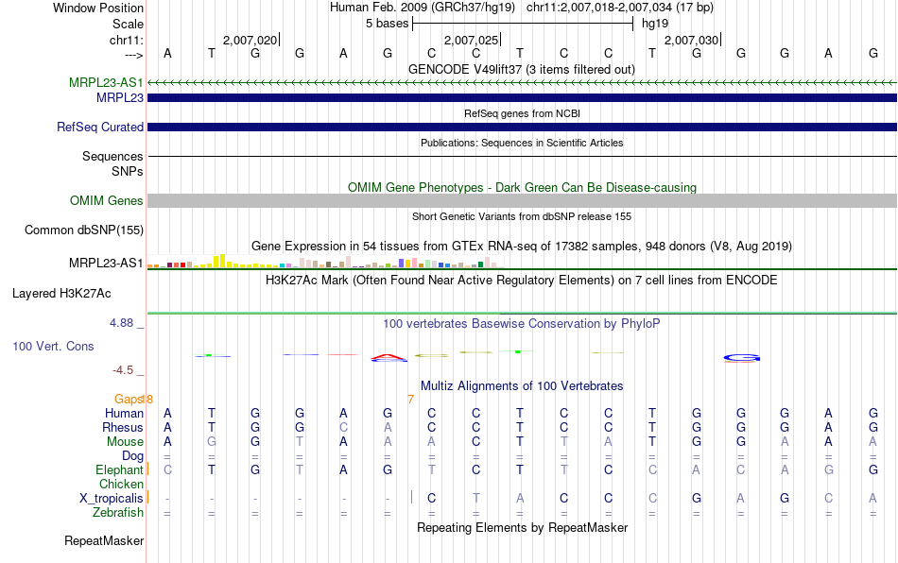Click the Rhesus alignment row label
898x563 pixels.
click(123, 427)
